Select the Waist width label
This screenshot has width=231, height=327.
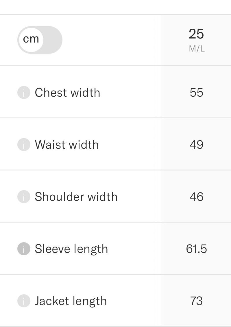(x=67, y=144)
